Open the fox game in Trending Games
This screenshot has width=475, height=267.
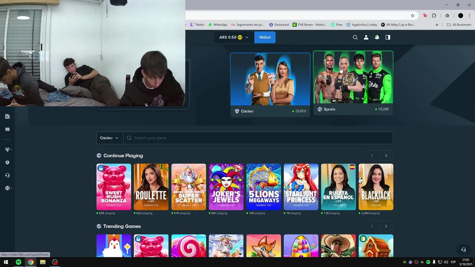[263, 245]
